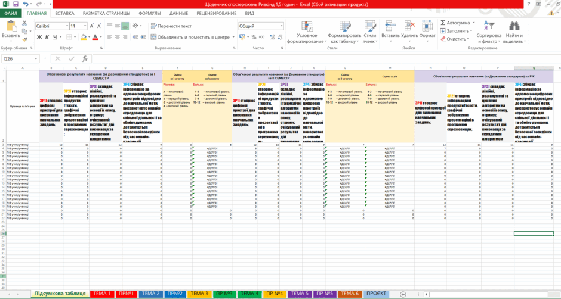This screenshot has height=299, width=561.
Task: Click the insert function fx icon
Action: coord(84,58)
